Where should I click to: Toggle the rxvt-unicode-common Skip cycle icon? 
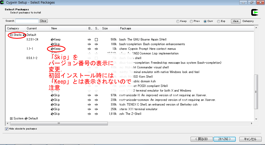tap(52, 100)
